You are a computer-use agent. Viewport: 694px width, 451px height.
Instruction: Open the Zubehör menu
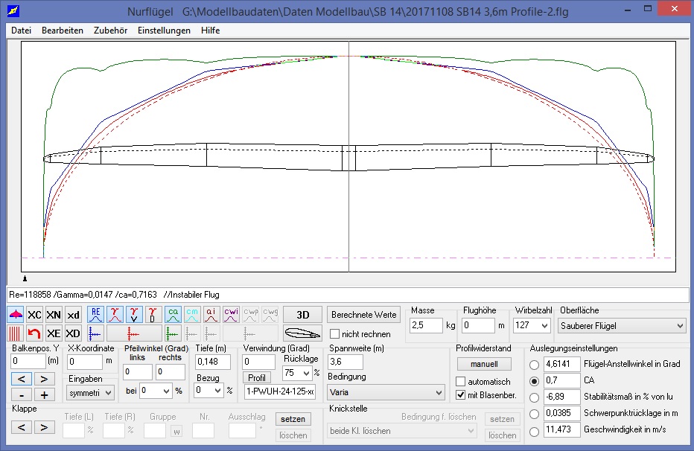click(x=110, y=31)
